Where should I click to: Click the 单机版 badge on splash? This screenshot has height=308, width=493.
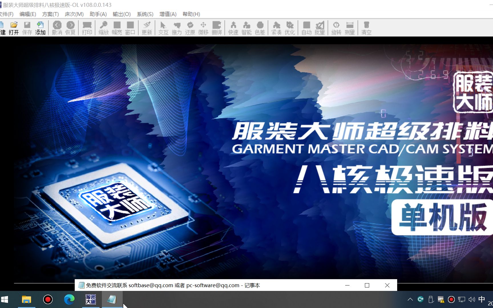pyautogui.click(x=442, y=217)
